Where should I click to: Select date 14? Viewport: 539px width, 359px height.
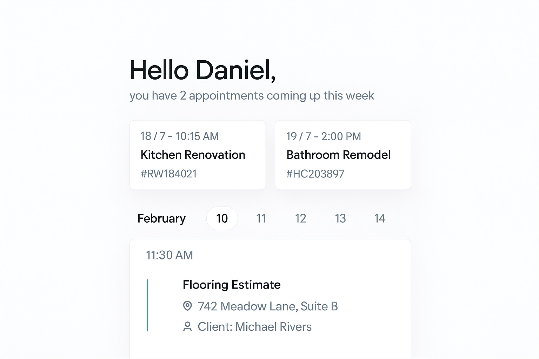point(380,218)
